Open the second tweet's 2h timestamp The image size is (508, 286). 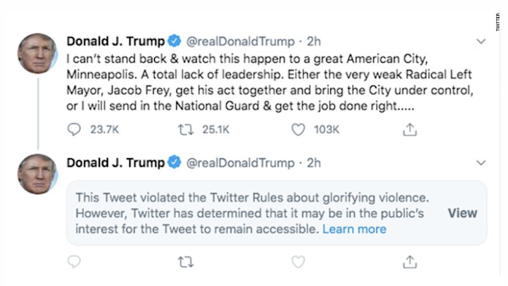(x=314, y=163)
